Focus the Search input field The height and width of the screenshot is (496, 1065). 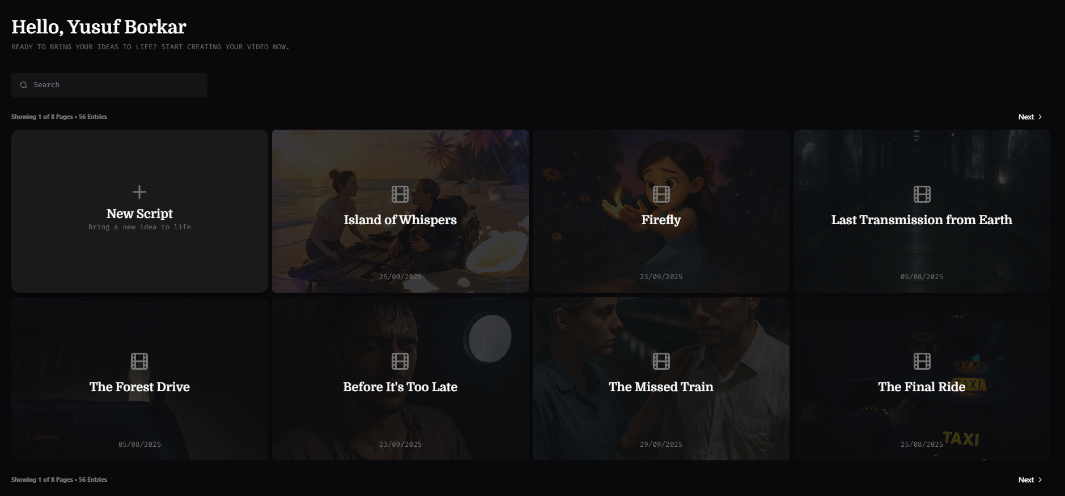coord(109,85)
